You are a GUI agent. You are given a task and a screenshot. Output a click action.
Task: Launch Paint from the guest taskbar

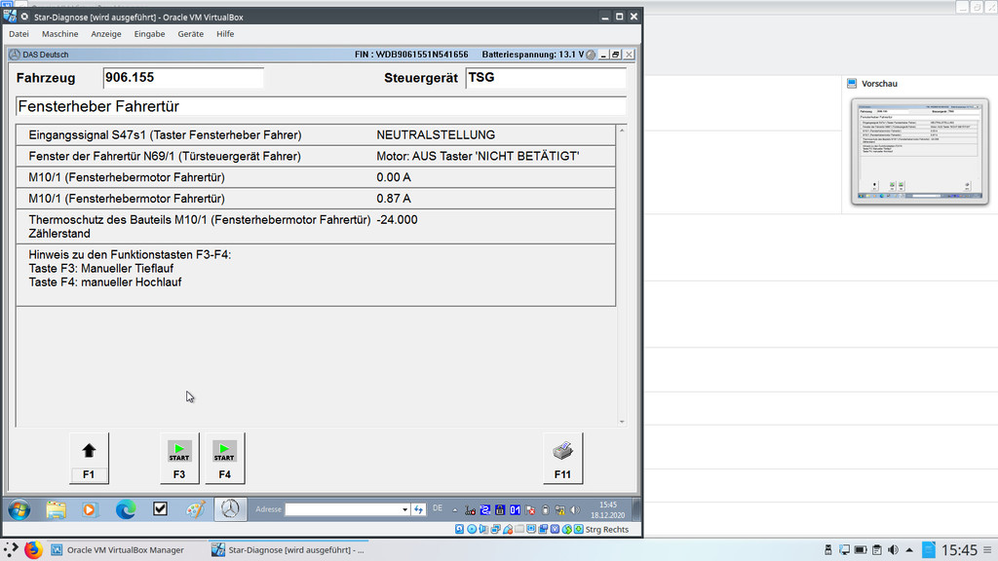[x=195, y=509]
